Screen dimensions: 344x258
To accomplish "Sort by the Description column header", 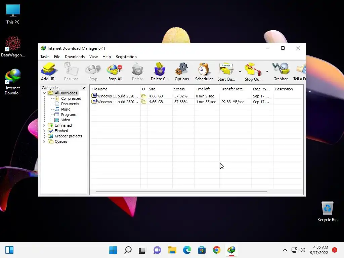I will (x=288, y=89).
